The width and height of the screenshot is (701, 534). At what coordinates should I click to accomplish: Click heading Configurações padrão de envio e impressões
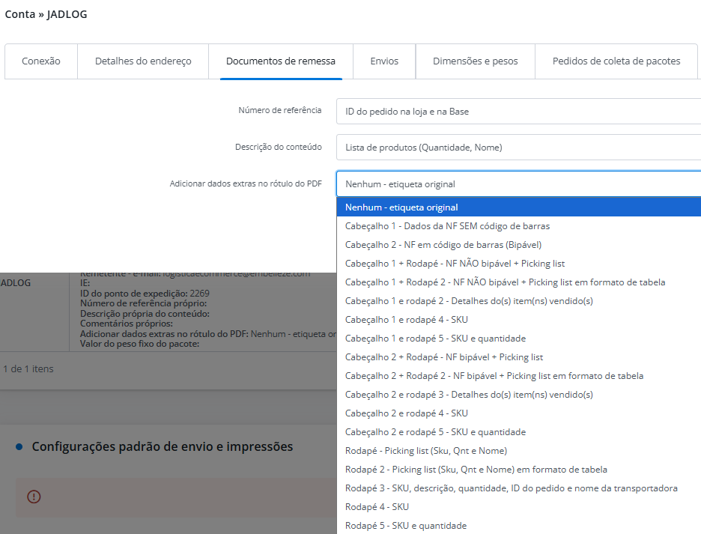click(x=163, y=447)
